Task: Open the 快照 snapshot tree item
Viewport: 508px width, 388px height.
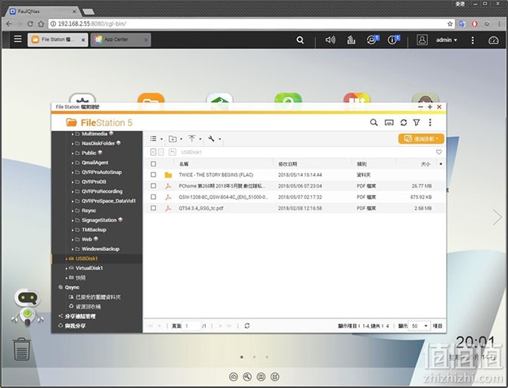Action: [x=81, y=278]
